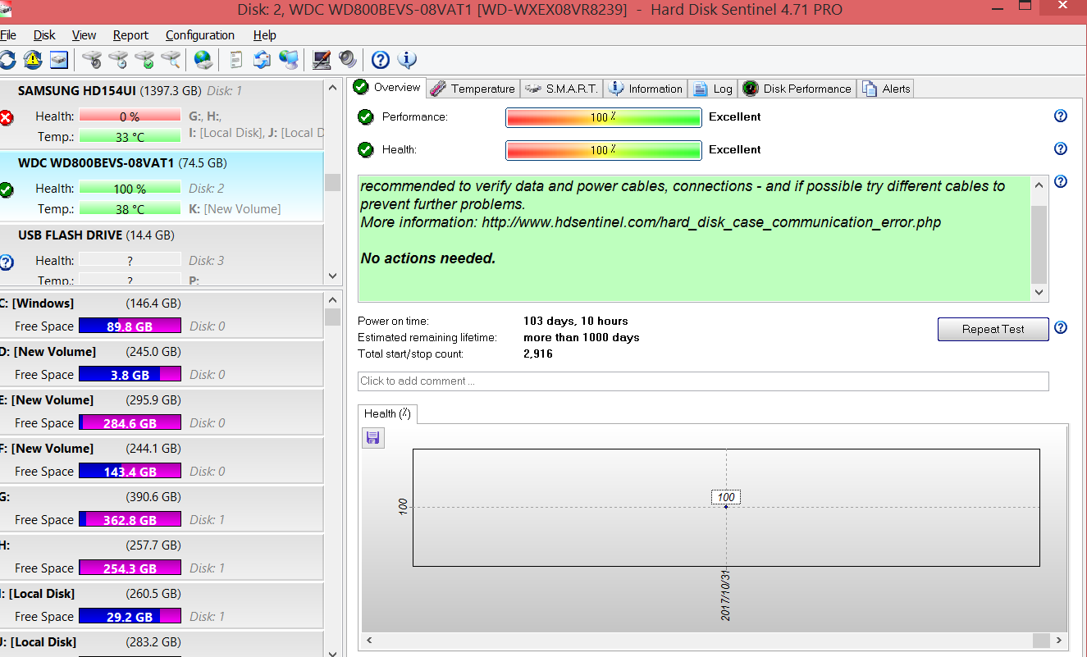Click the Health 100% gradient bar on Overview

(x=604, y=150)
